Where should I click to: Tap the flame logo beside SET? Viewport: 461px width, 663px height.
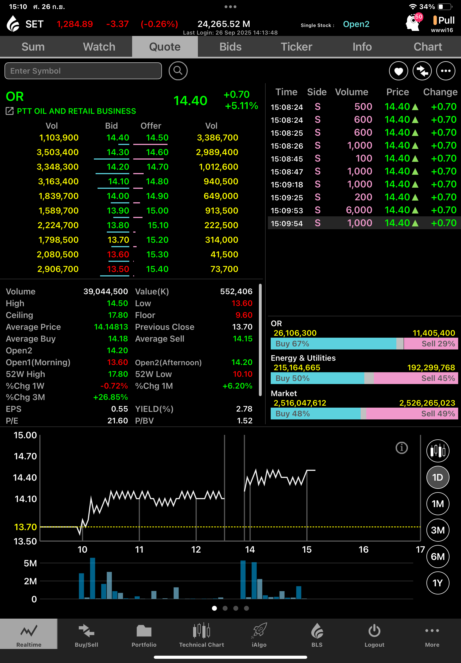[13, 24]
